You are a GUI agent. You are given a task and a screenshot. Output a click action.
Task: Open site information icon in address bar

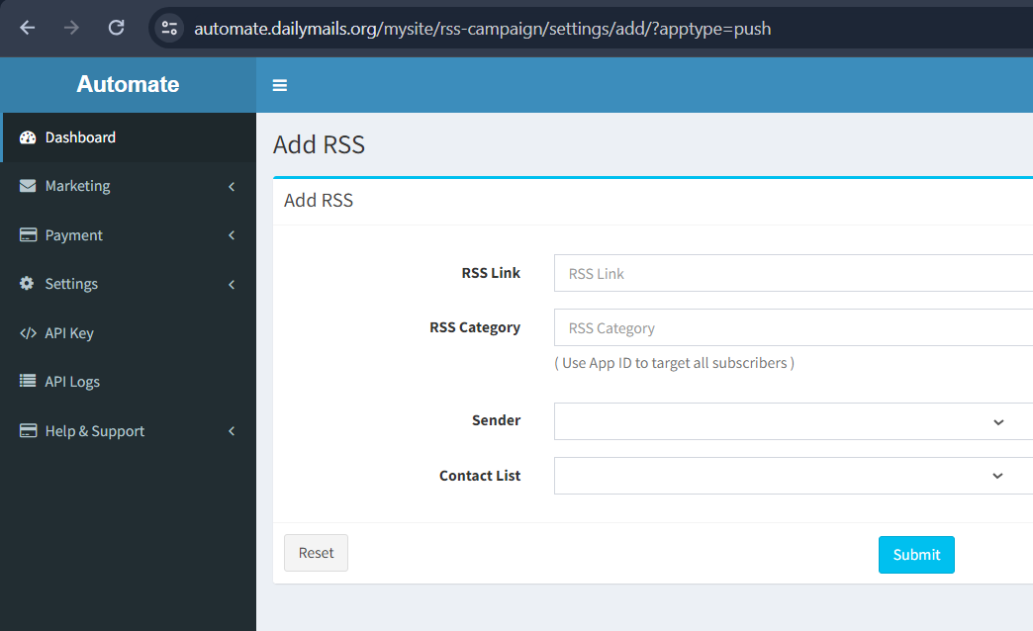[x=169, y=28]
